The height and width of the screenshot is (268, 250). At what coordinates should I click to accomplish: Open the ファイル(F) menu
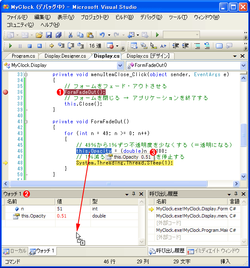(17, 17)
